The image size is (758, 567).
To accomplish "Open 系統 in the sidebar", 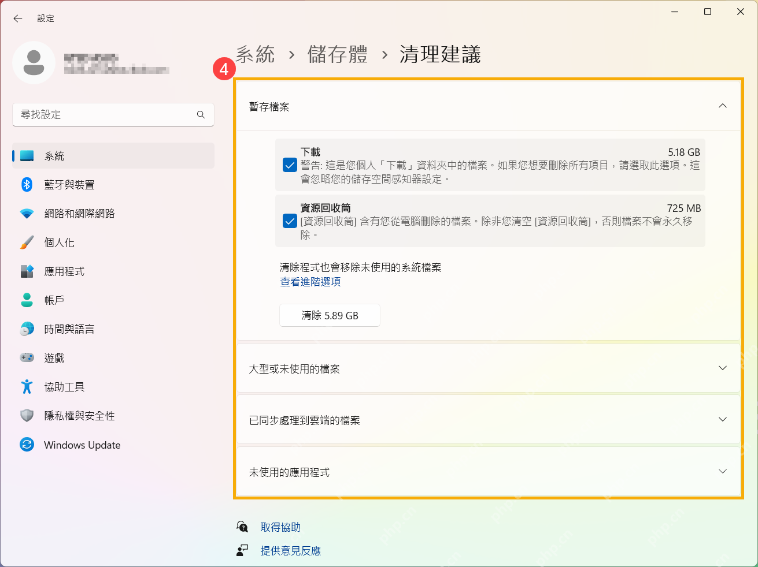I will (113, 156).
